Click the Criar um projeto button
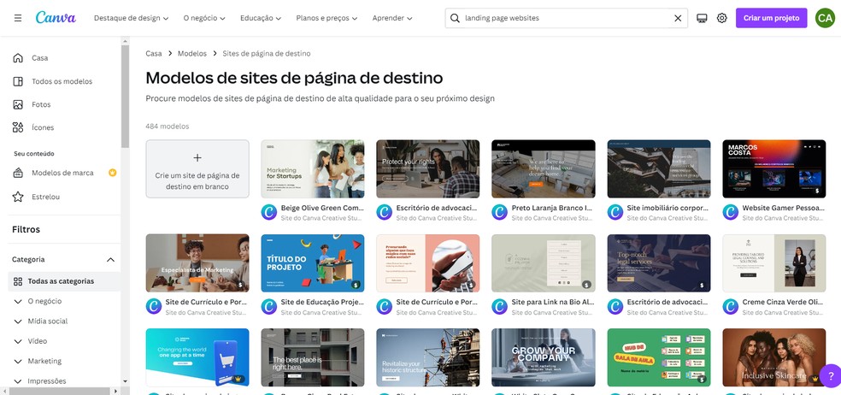This screenshot has height=395, width=841. click(x=771, y=18)
